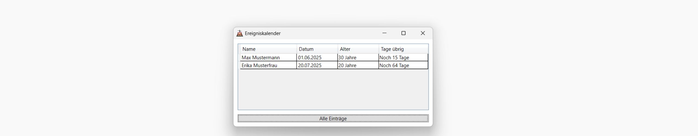
Task: Click the Tage übrig column header
Action: coord(403,49)
